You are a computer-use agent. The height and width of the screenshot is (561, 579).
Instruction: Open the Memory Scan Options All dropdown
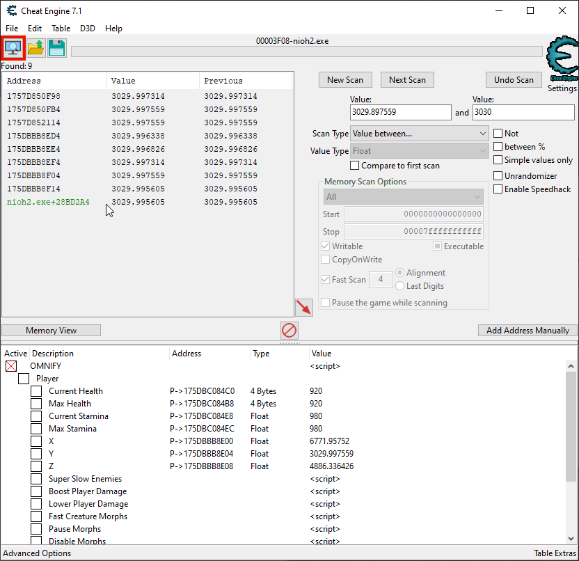(x=404, y=196)
